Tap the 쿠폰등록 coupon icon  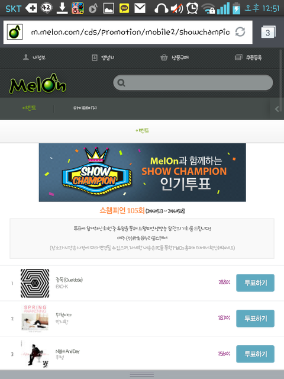point(238,57)
